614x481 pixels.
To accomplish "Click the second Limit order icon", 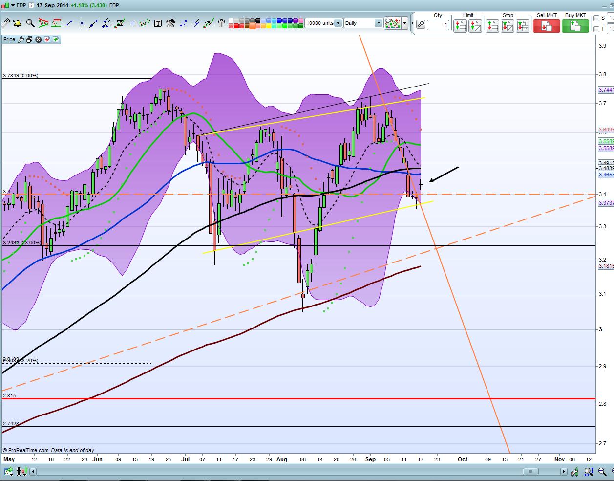I will point(475,25).
